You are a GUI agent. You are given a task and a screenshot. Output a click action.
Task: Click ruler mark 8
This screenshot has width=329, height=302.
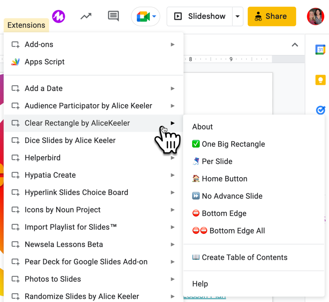191,59
